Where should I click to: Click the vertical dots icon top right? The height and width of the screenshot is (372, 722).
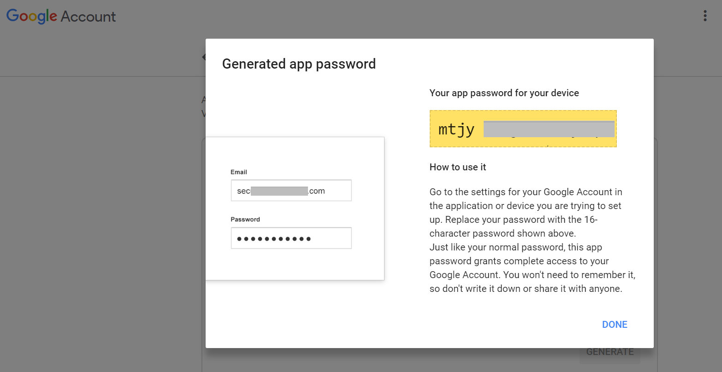pyautogui.click(x=705, y=15)
